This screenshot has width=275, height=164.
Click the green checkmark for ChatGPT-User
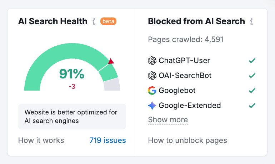[x=252, y=61]
